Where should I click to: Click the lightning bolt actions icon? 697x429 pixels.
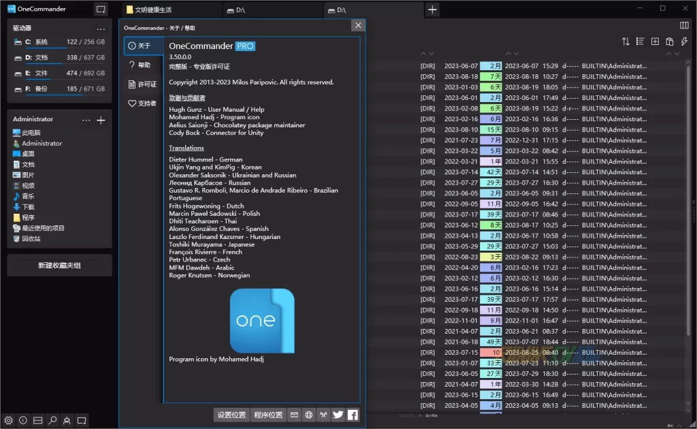[684, 42]
